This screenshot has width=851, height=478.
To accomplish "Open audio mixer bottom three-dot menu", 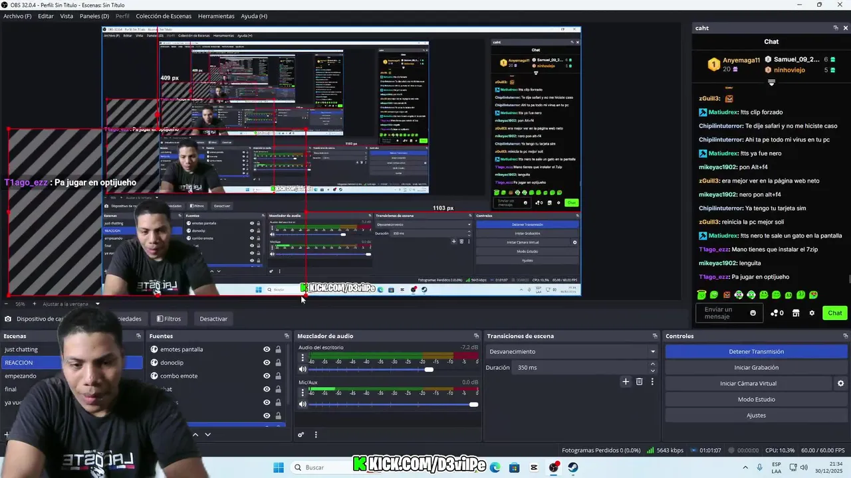I will click(316, 435).
